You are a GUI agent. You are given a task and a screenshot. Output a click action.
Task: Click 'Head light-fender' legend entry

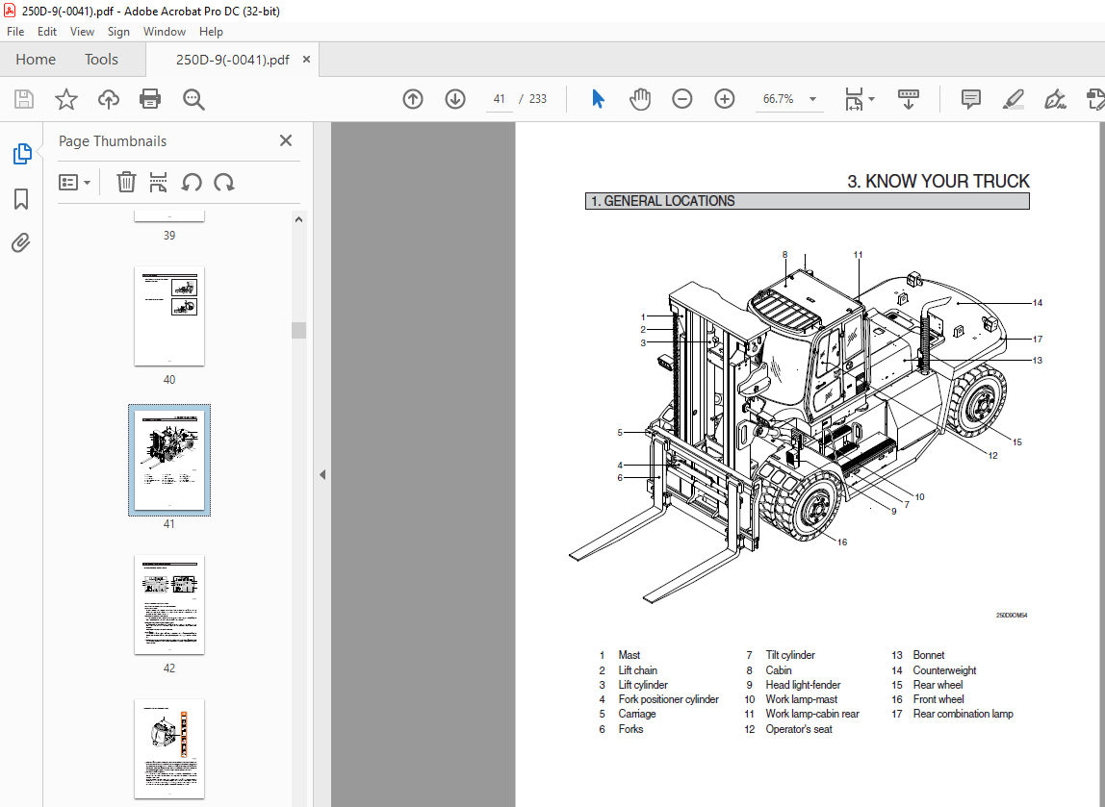coord(803,685)
